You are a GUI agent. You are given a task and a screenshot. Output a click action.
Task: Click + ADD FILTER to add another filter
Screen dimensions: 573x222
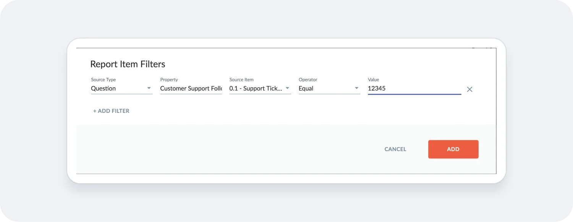[x=111, y=111]
